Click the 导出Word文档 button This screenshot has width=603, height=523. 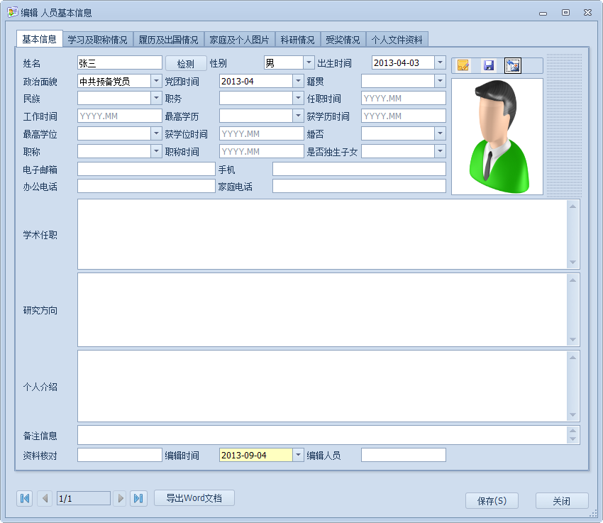(194, 498)
